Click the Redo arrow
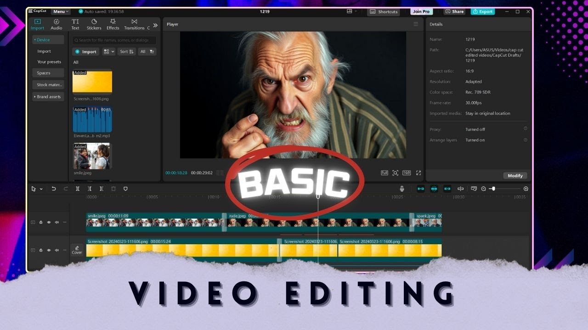The height and width of the screenshot is (330, 588). 66,189
